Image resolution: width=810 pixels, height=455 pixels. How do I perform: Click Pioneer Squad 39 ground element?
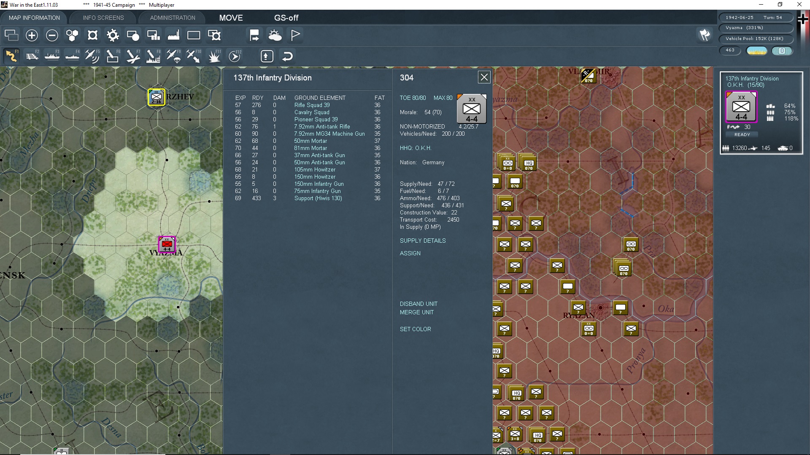point(316,119)
